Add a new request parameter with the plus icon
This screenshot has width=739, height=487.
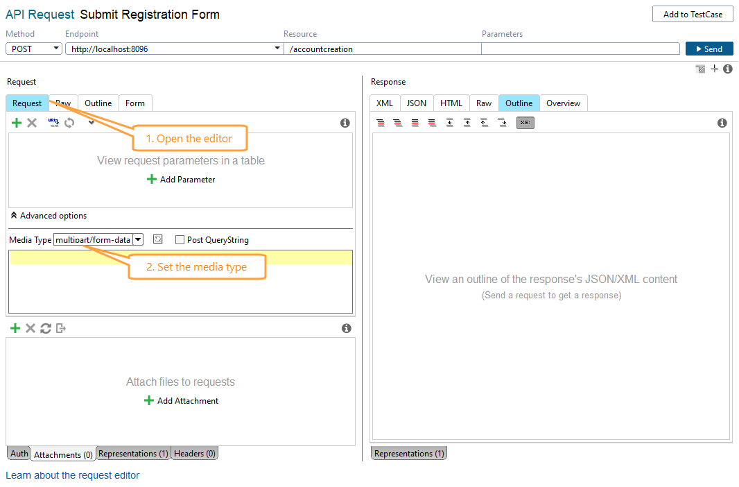(x=16, y=123)
